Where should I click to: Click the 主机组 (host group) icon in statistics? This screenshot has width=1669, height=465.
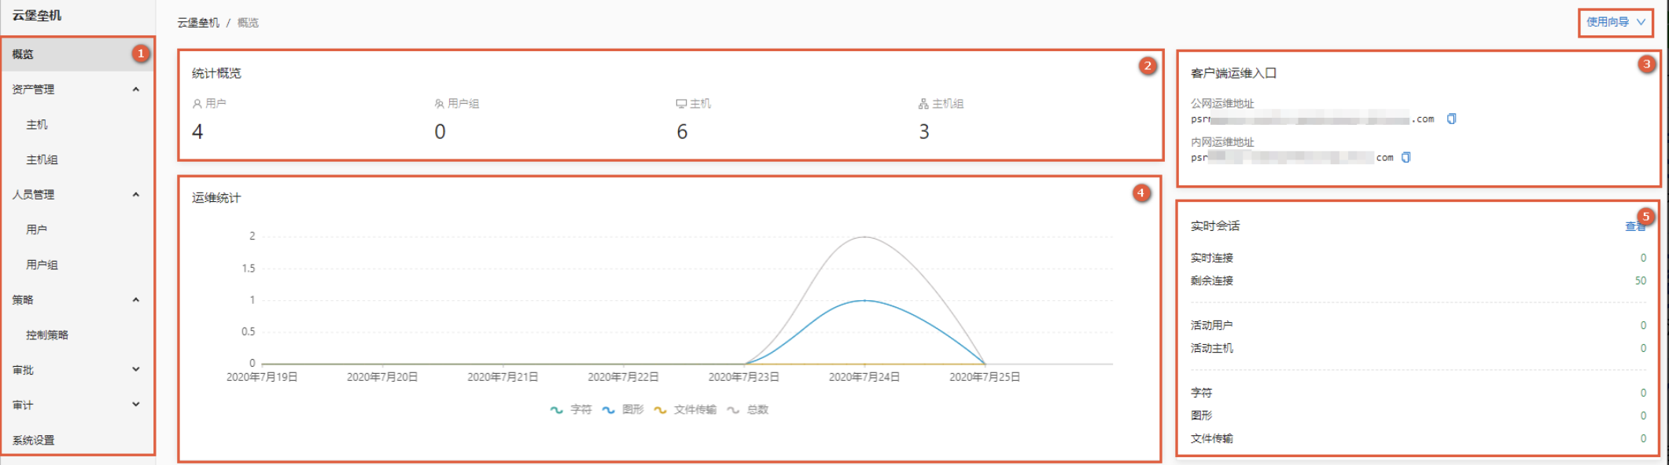(923, 104)
